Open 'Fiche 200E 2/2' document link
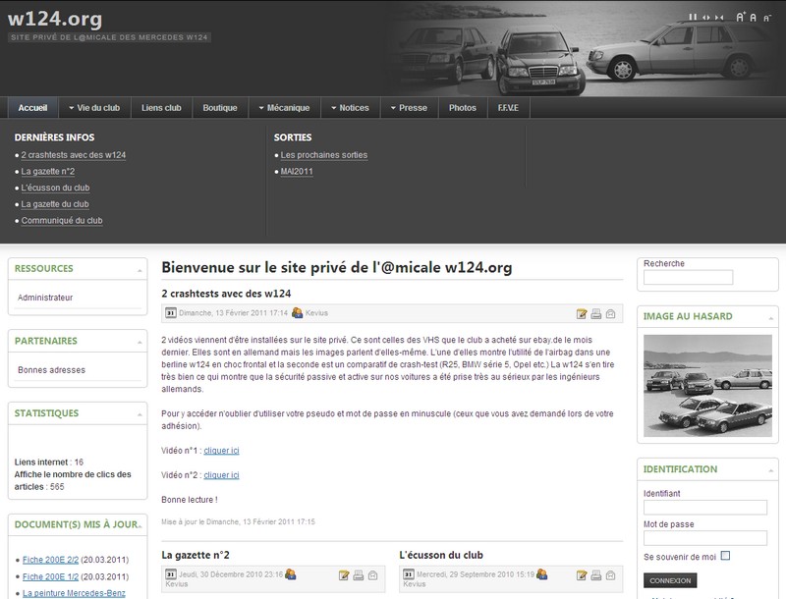Screen dimensions: 786x599 tap(51, 560)
